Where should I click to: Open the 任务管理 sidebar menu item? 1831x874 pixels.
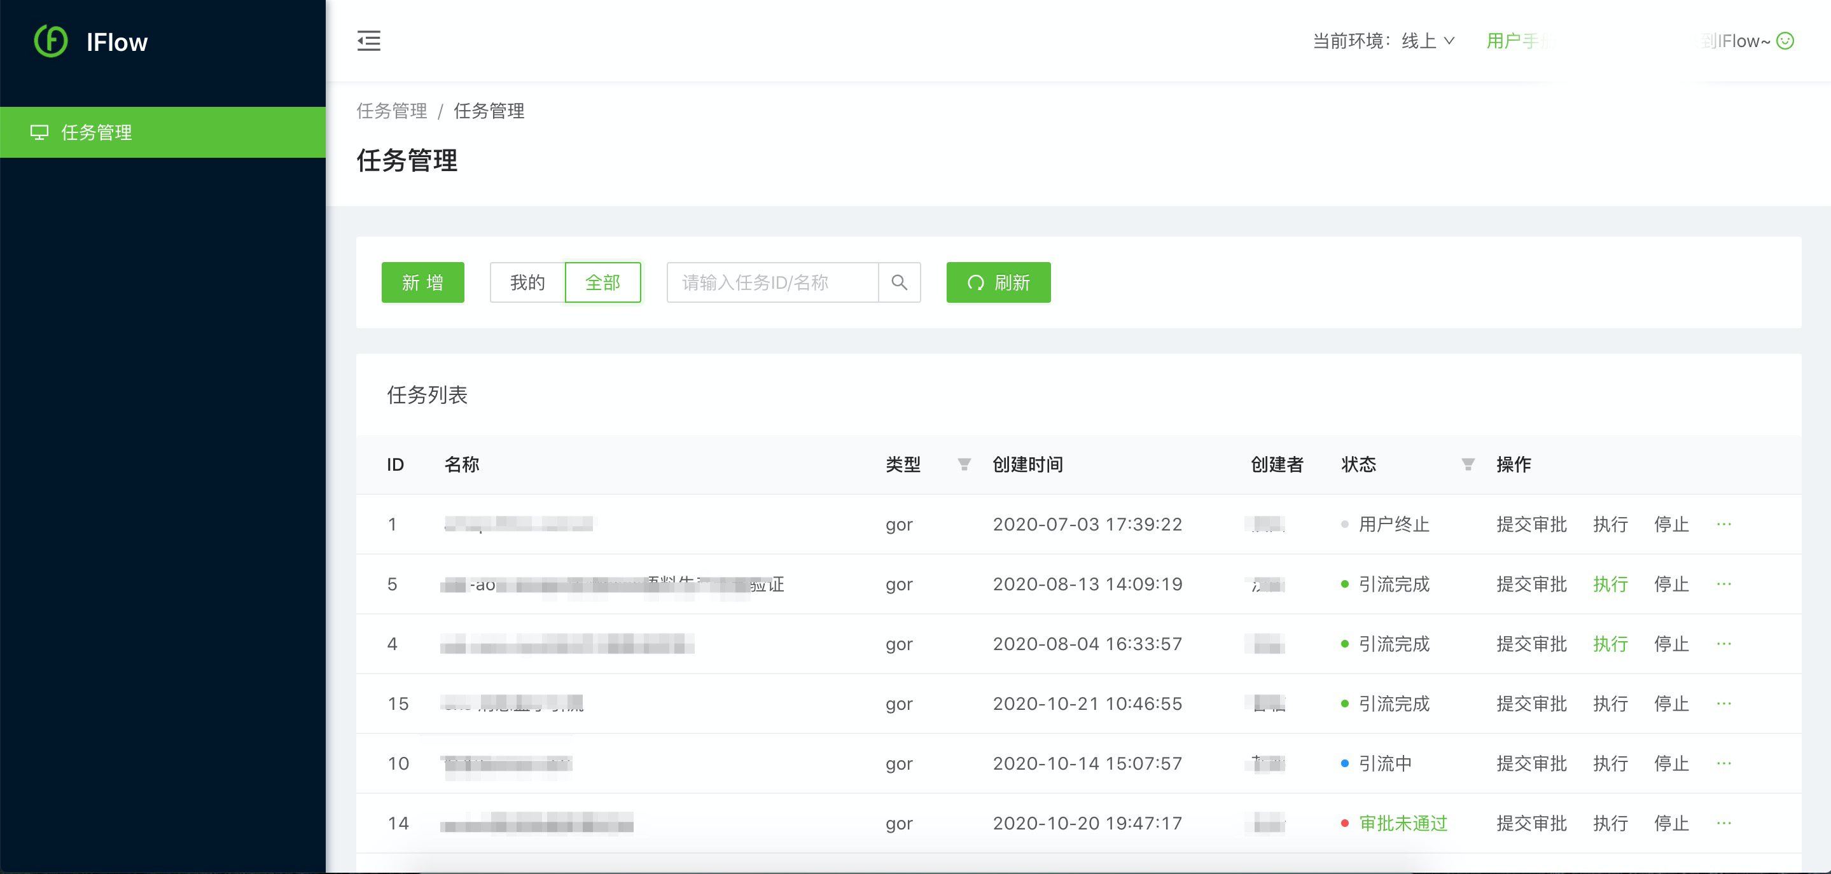97,132
